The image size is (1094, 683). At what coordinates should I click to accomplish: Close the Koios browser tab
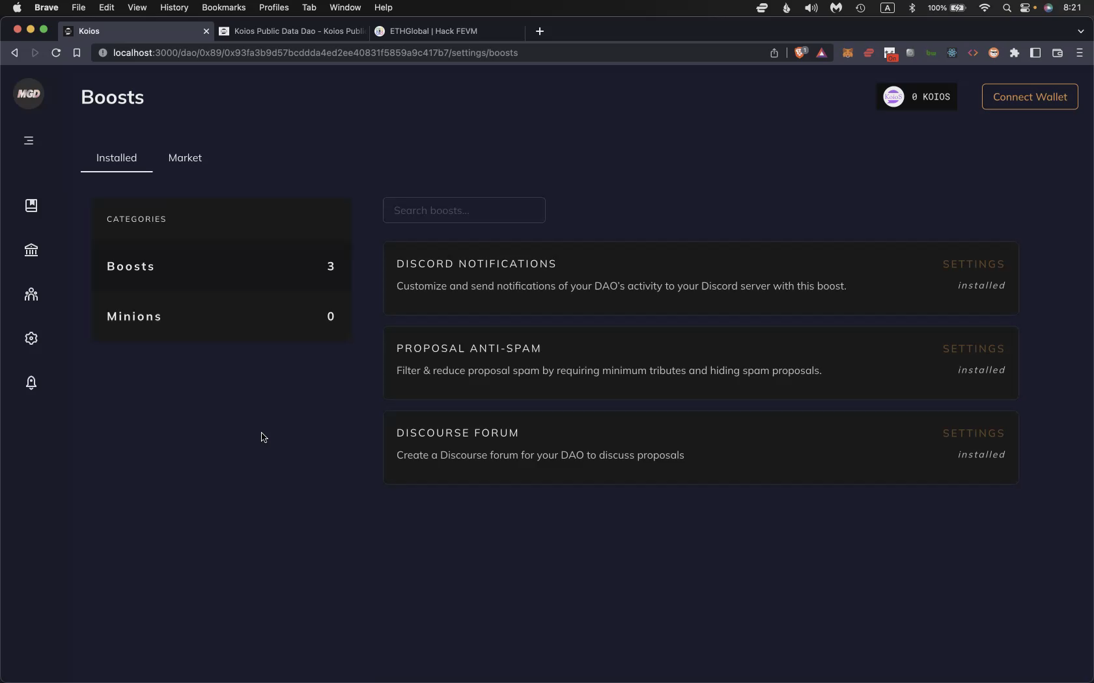(206, 31)
